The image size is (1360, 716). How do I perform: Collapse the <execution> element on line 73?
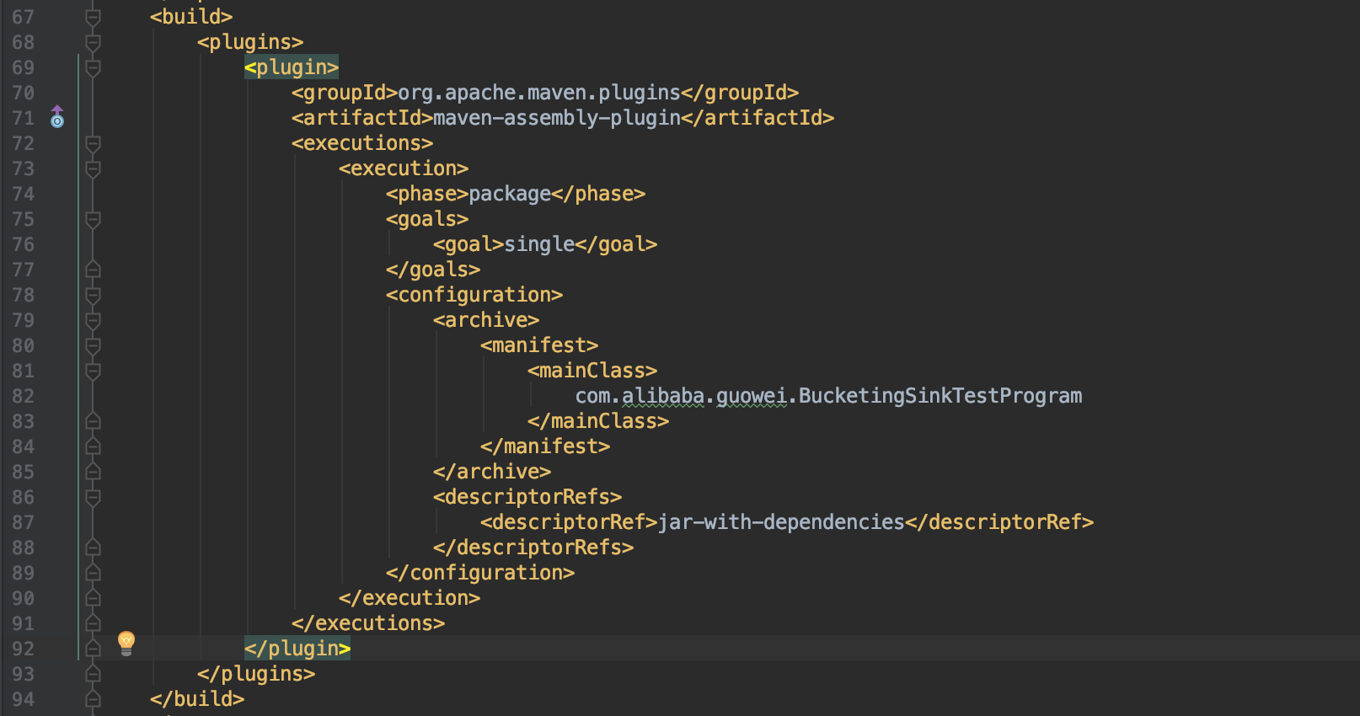click(94, 168)
